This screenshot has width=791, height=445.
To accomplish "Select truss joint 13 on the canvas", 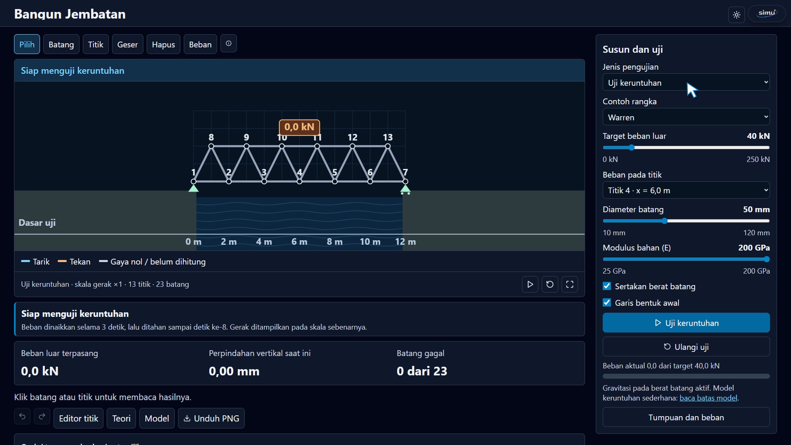I will point(388,146).
